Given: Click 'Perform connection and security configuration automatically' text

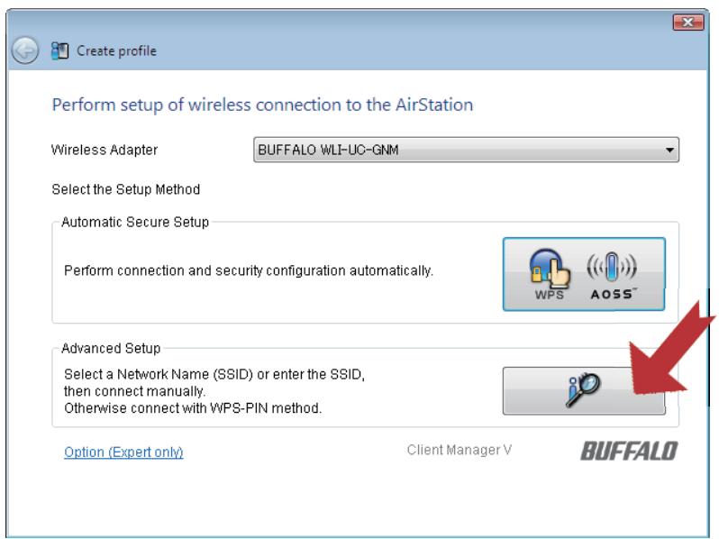Looking at the screenshot, I should (249, 270).
